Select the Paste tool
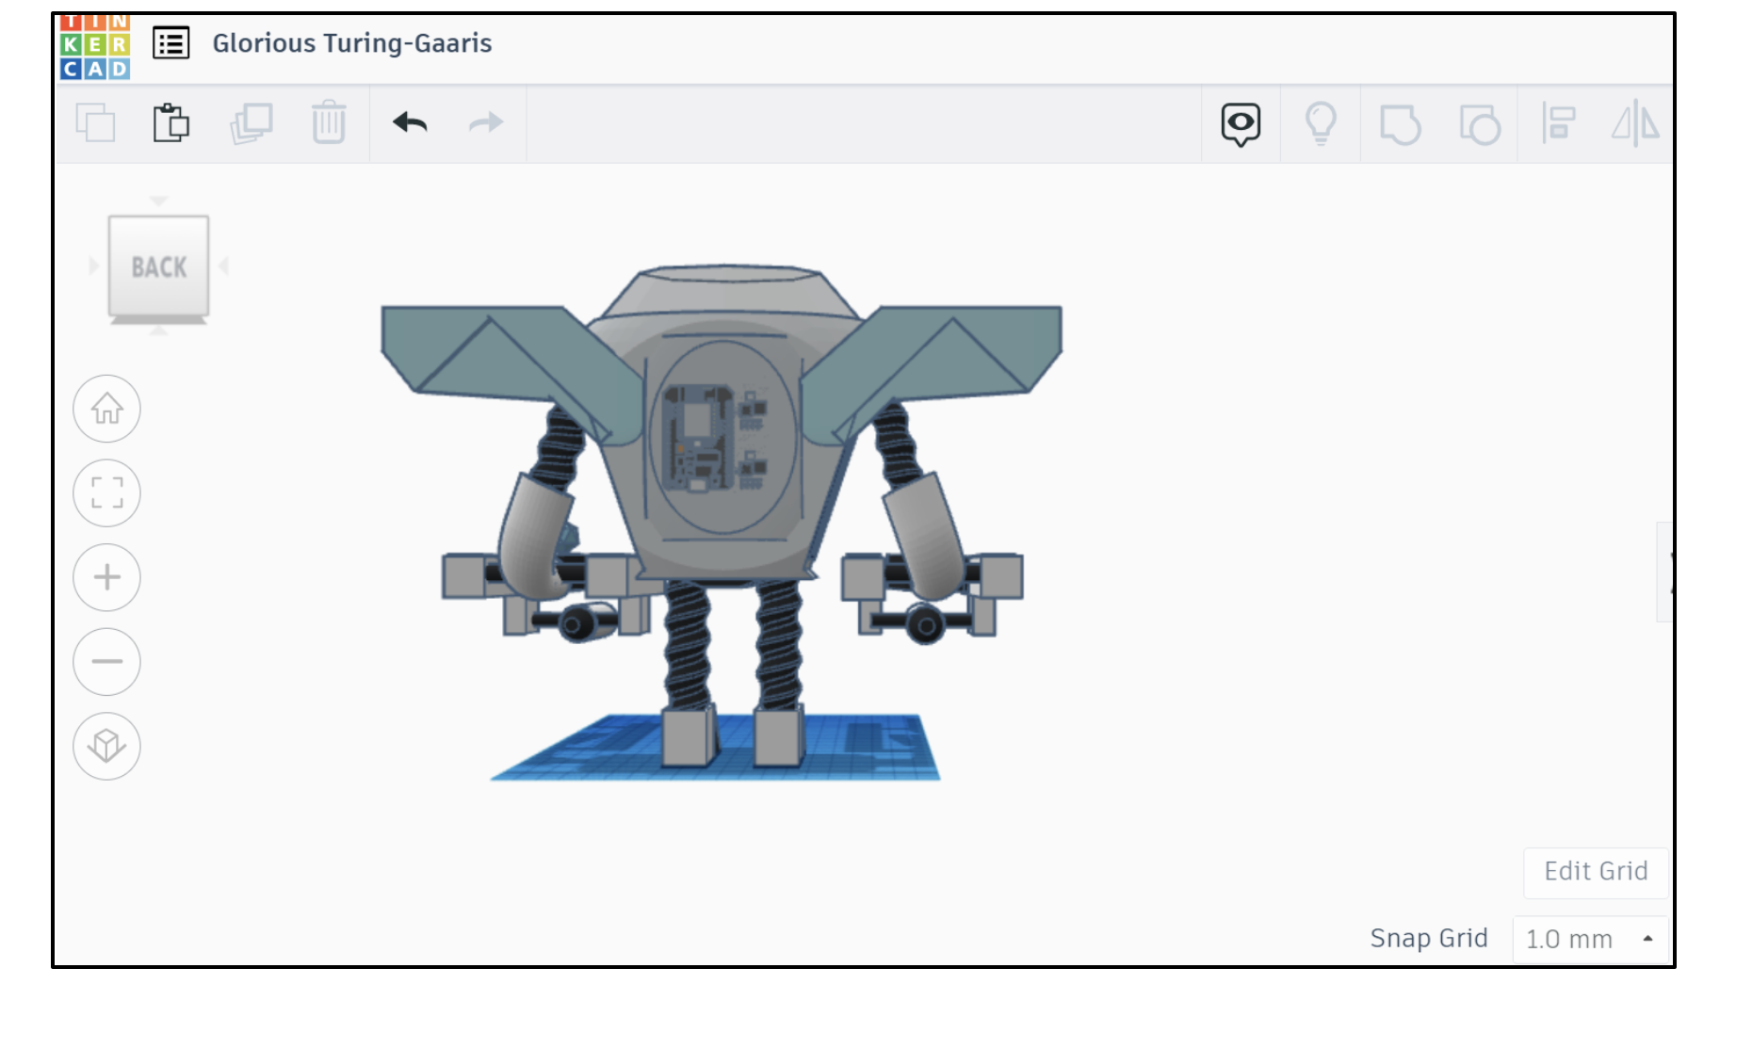 (x=170, y=123)
